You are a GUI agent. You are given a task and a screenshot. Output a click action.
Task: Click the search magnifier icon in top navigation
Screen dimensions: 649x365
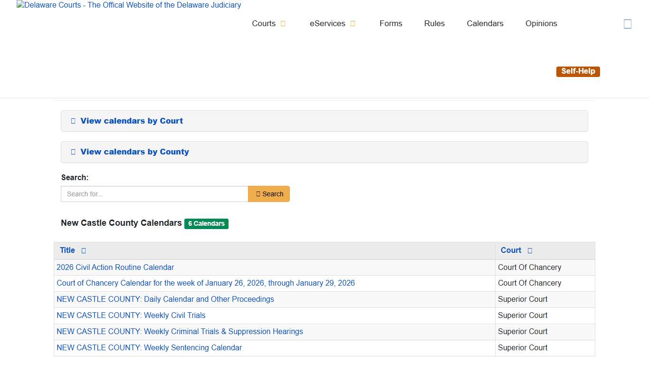[627, 23]
